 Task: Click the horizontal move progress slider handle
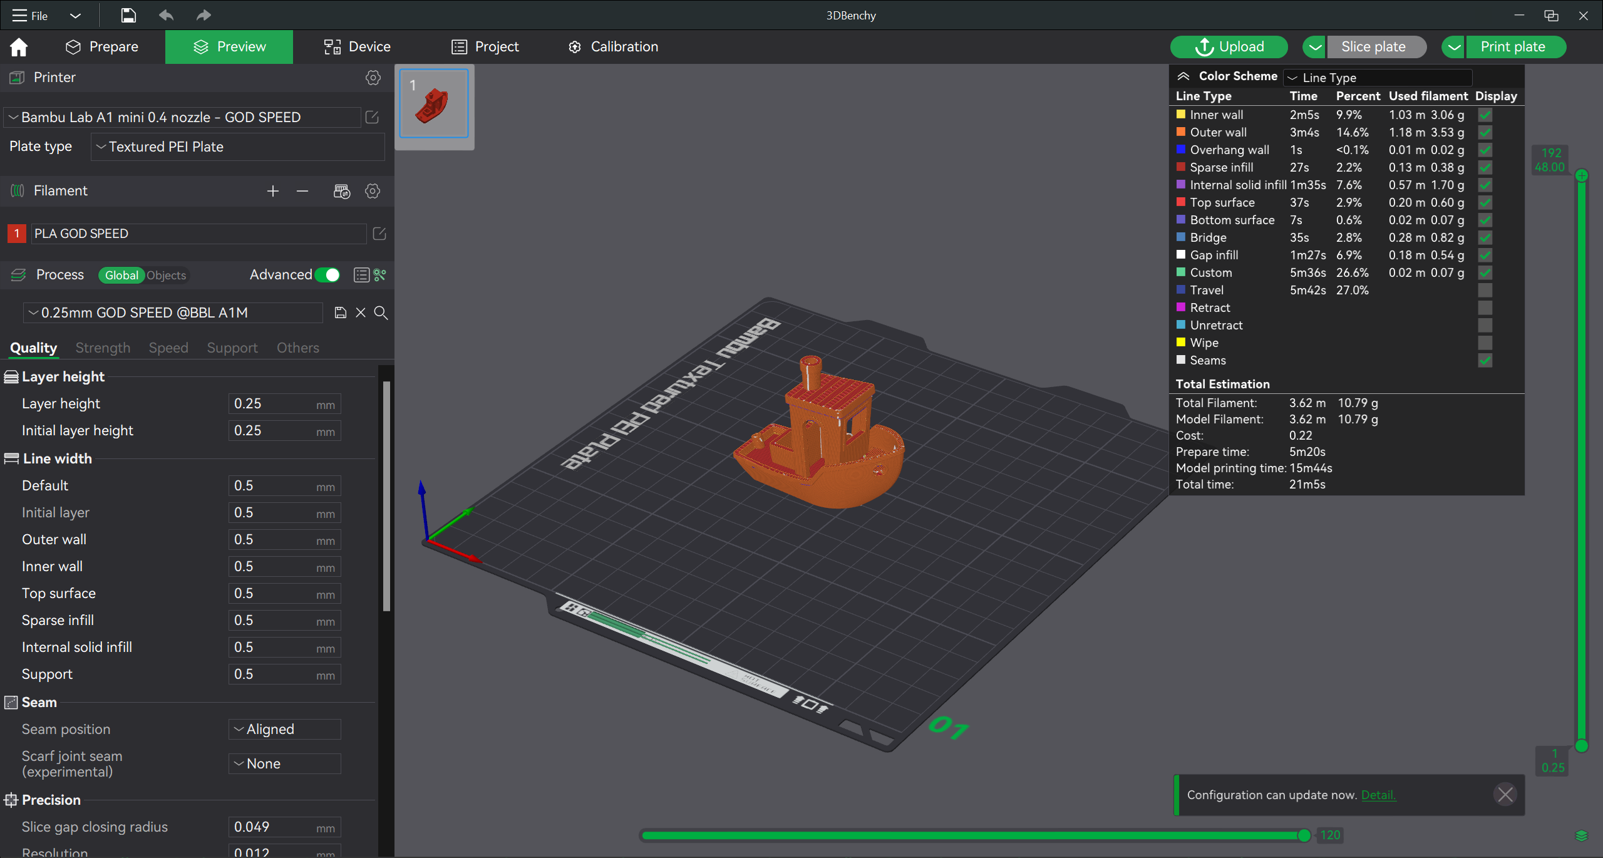pyautogui.click(x=1304, y=835)
